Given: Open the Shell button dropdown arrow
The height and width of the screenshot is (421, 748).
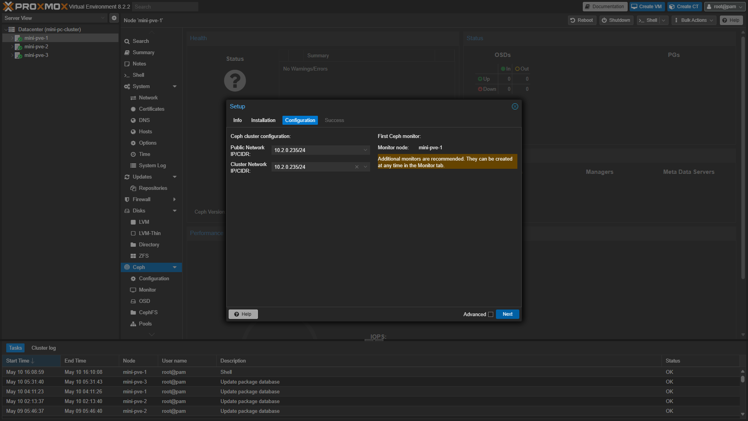Looking at the screenshot, I should [x=663, y=20].
